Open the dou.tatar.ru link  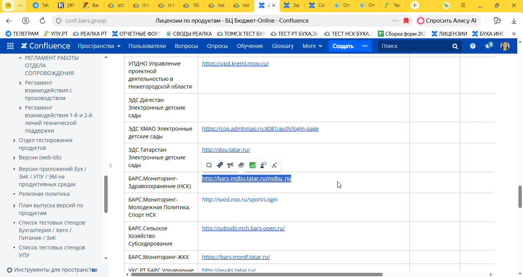click(x=226, y=150)
